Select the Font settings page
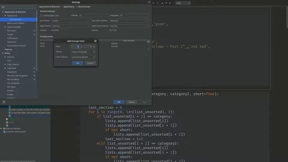This screenshot has height=162, width=288. 9,61
